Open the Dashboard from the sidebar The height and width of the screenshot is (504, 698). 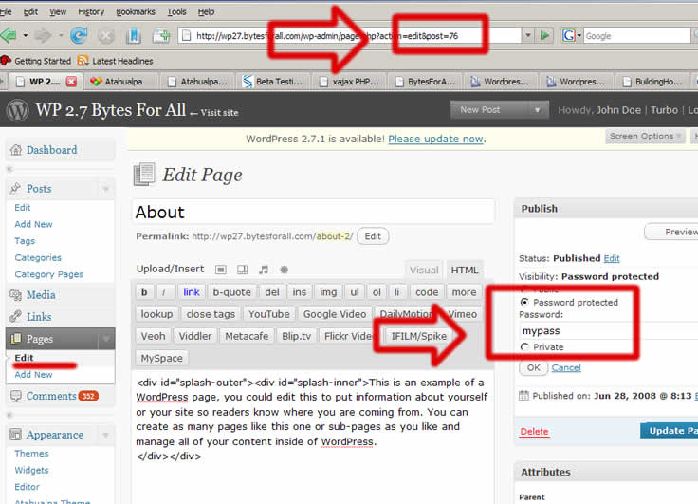tap(51, 150)
